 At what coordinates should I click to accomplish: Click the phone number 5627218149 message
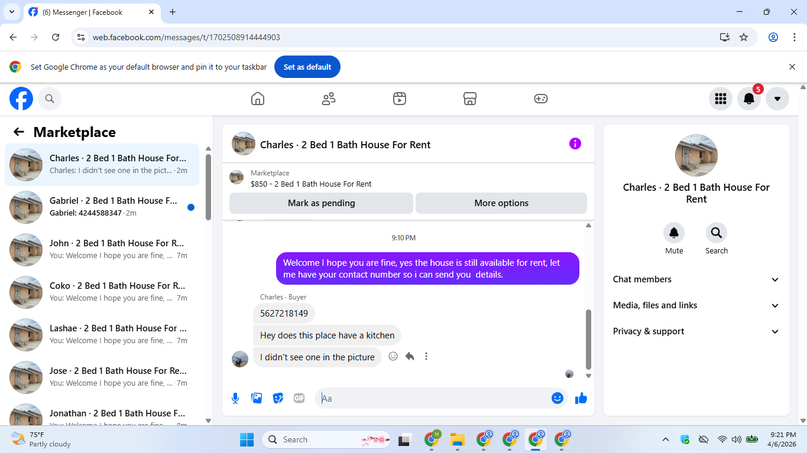(x=284, y=314)
